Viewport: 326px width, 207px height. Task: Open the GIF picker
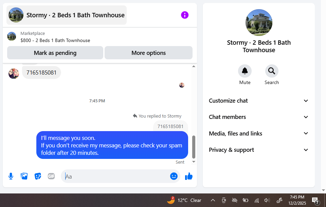51,176
